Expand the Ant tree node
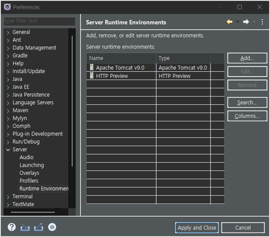Viewport: 270px width, 237px height. coord(8,40)
